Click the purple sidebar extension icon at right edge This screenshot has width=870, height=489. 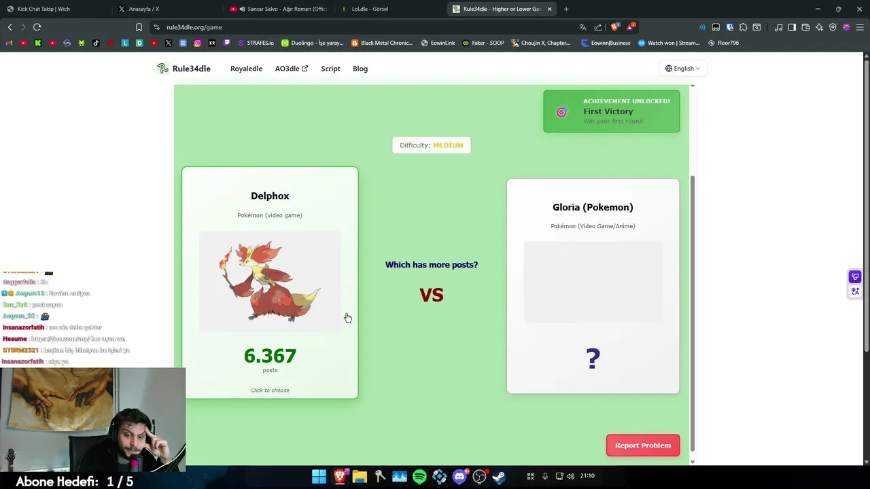click(x=855, y=276)
